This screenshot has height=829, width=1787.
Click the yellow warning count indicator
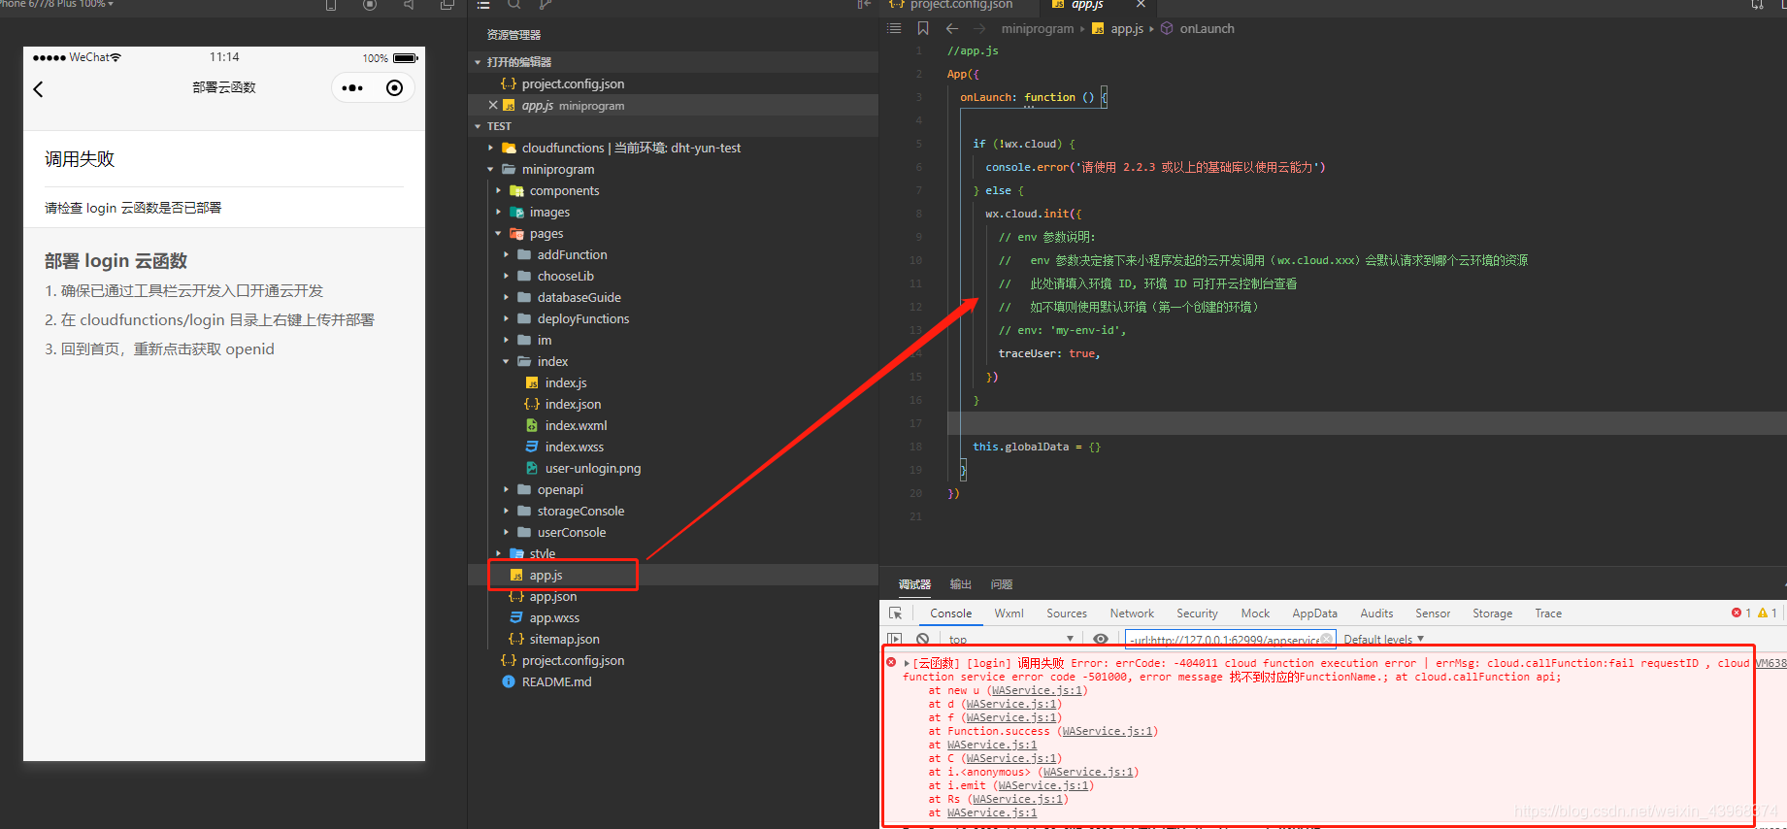(1768, 613)
